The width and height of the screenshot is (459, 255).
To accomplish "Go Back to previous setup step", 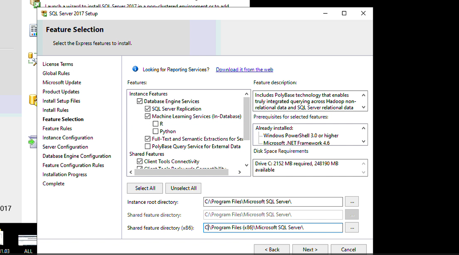I will 272,249.
